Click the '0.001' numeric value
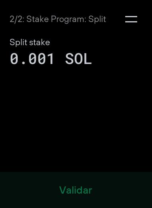 click(32, 59)
